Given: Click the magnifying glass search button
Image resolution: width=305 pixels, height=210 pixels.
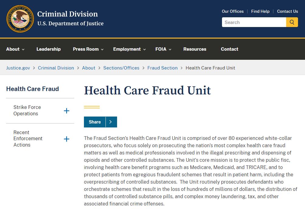Looking at the screenshot, I should pos(292,22).
